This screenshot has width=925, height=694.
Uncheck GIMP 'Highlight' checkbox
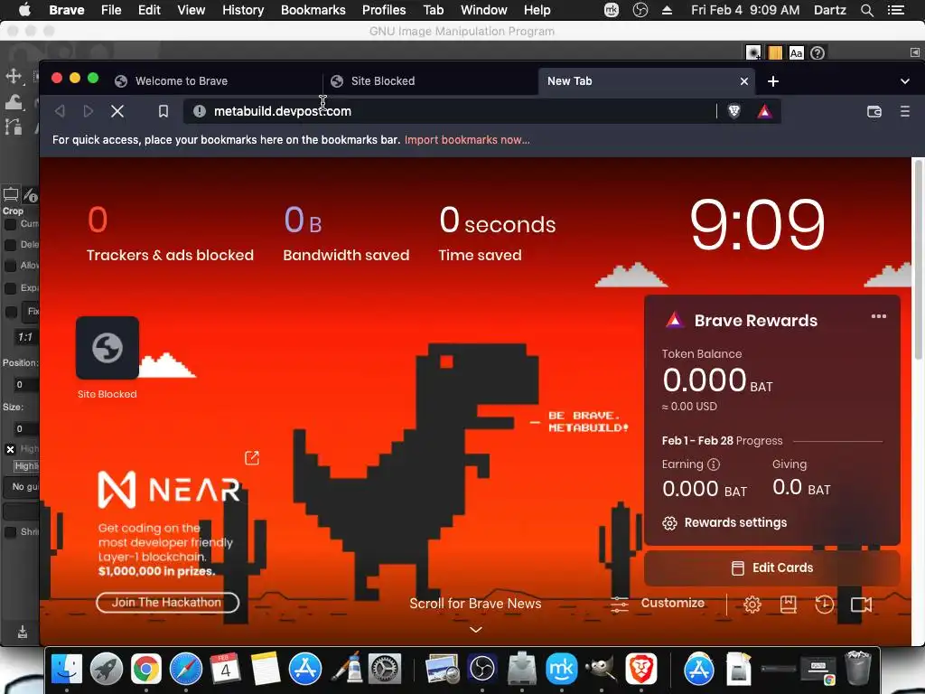pyautogui.click(x=10, y=449)
